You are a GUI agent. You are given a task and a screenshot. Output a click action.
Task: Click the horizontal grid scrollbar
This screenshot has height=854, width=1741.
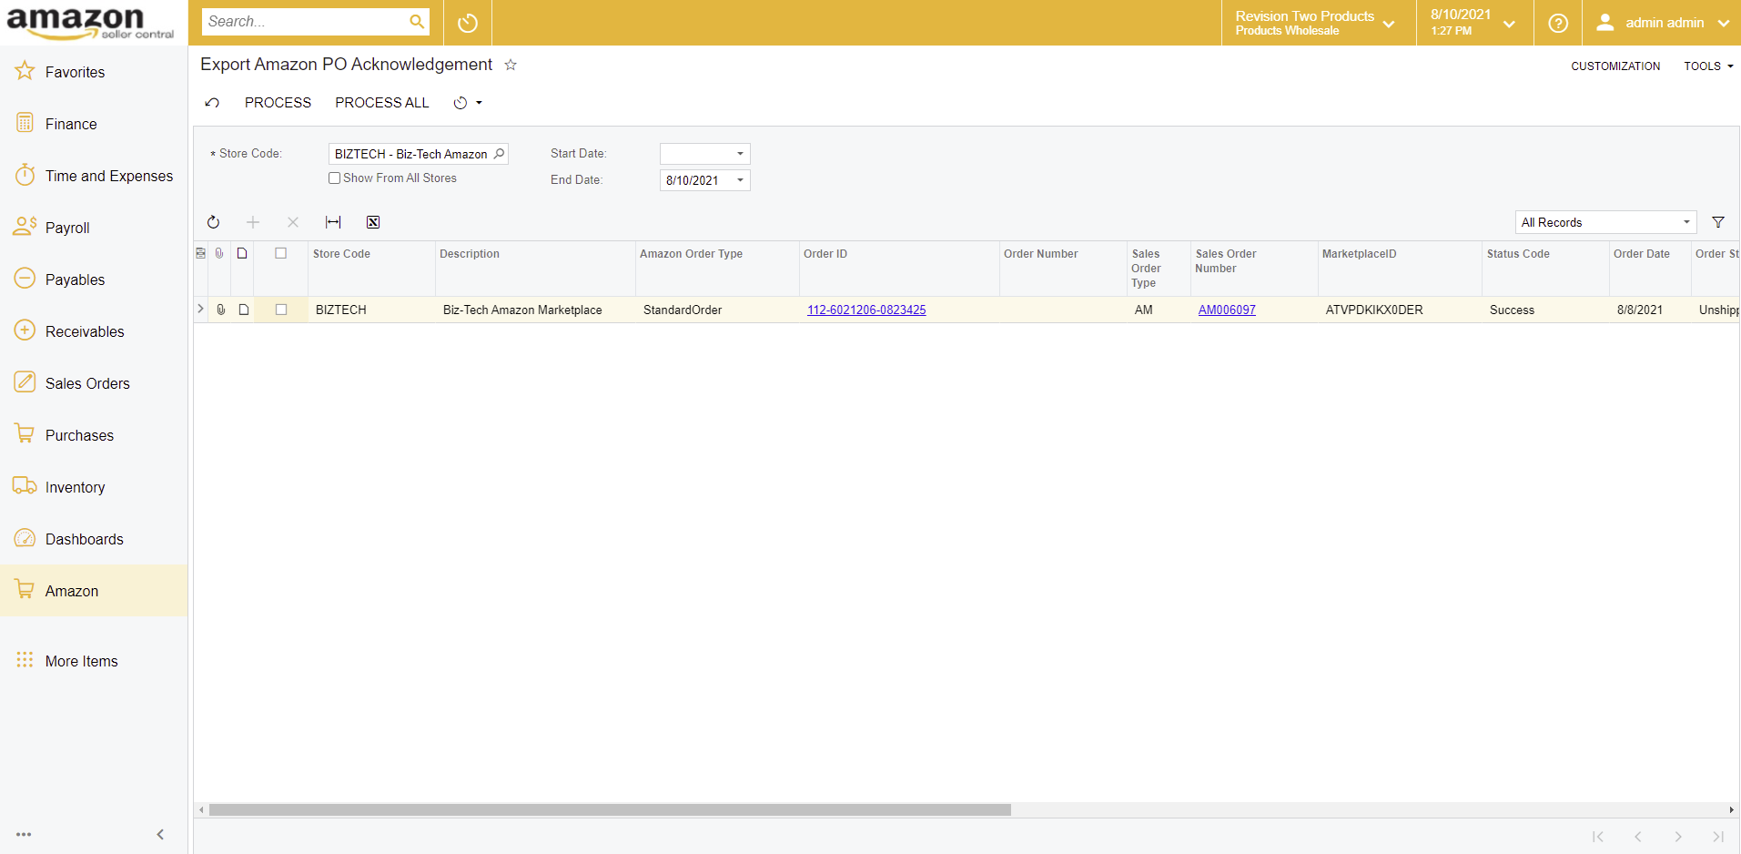[x=610, y=809]
